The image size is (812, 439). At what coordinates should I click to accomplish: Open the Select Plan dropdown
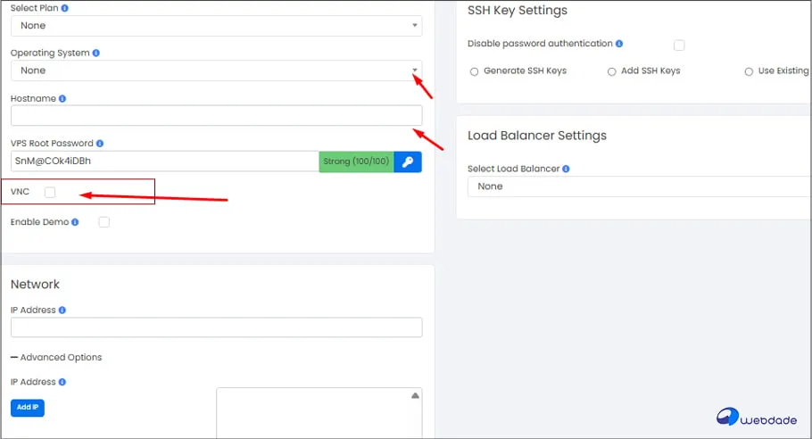pyautogui.click(x=216, y=26)
